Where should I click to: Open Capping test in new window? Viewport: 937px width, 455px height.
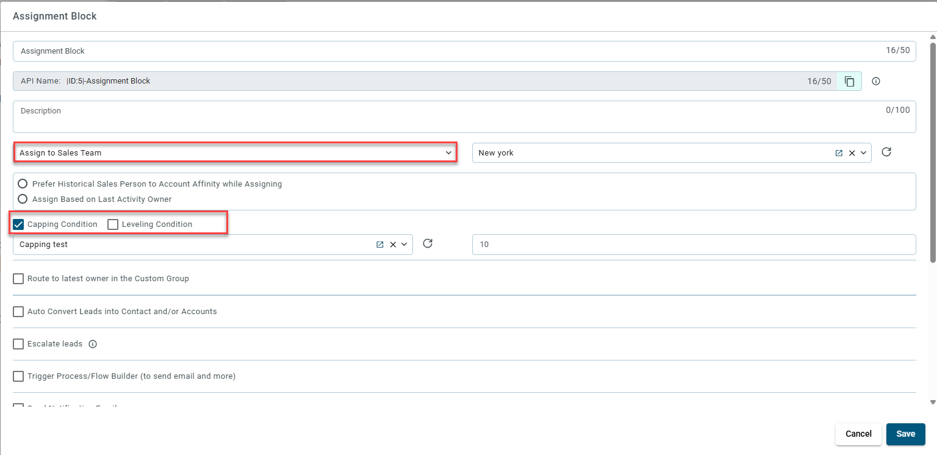pos(379,245)
